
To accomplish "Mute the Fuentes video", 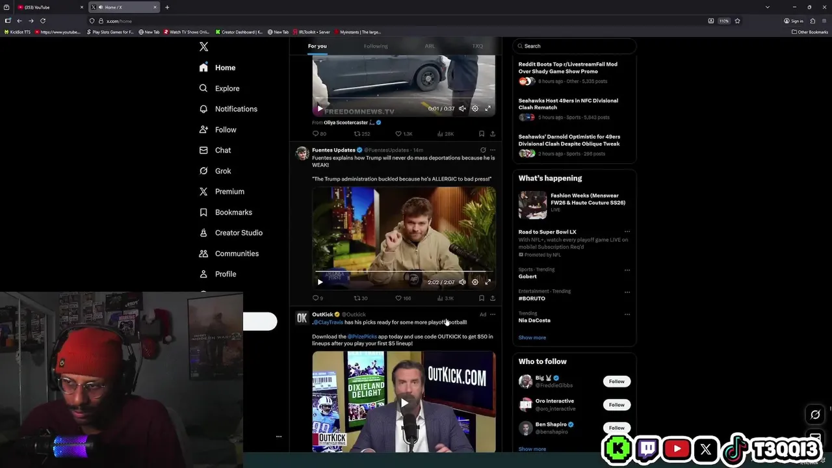I will pos(462,282).
